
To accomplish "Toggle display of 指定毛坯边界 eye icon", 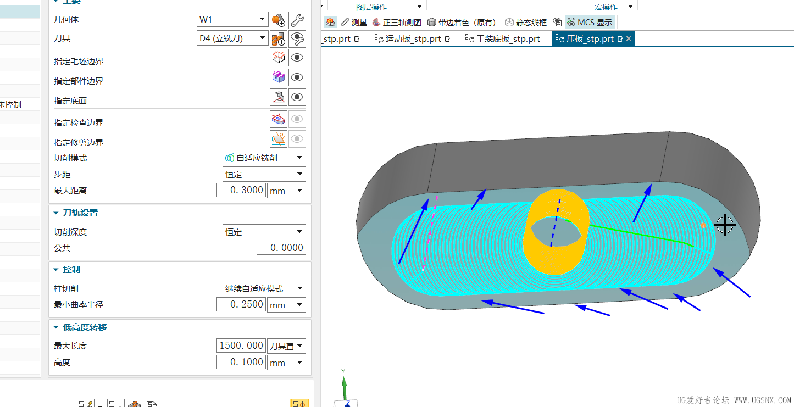I will (x=297, y=58).
